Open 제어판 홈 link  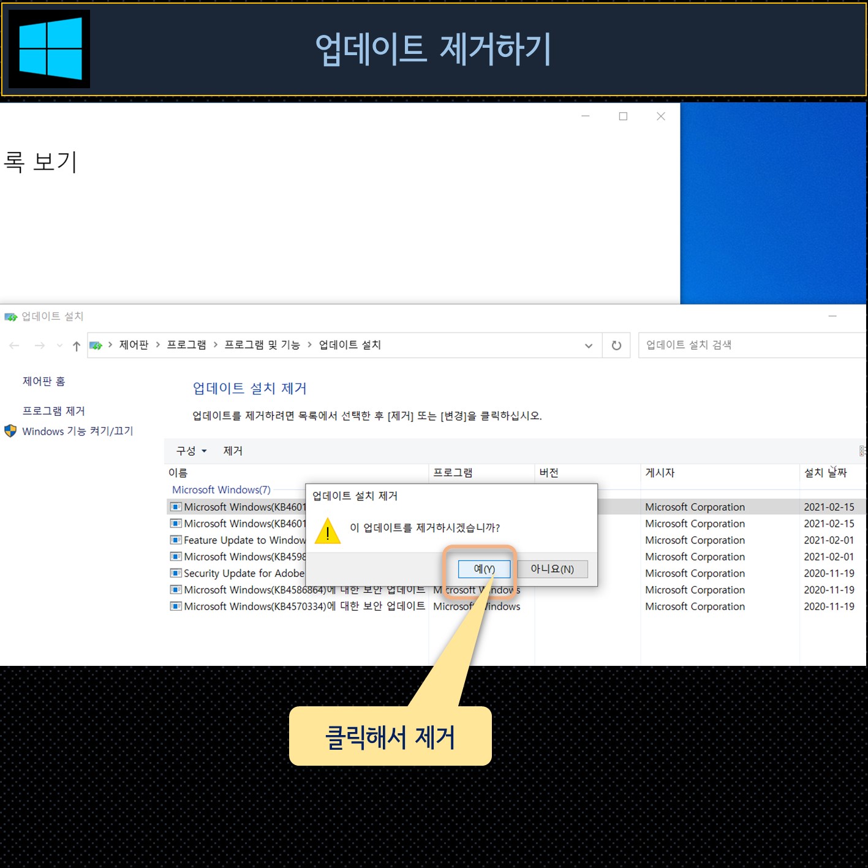43,381
